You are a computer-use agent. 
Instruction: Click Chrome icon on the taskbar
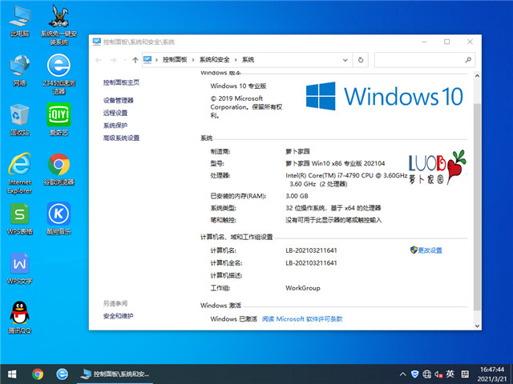click(x=38, y=374)
